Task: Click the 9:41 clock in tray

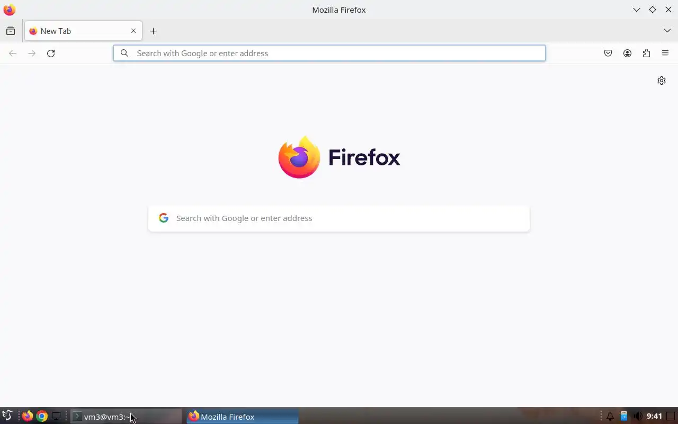Action: click(654, 416)
